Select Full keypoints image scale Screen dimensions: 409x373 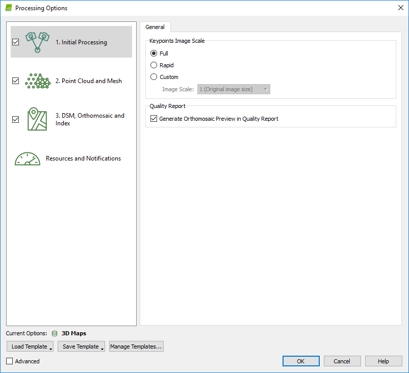(x=154, y=54)
